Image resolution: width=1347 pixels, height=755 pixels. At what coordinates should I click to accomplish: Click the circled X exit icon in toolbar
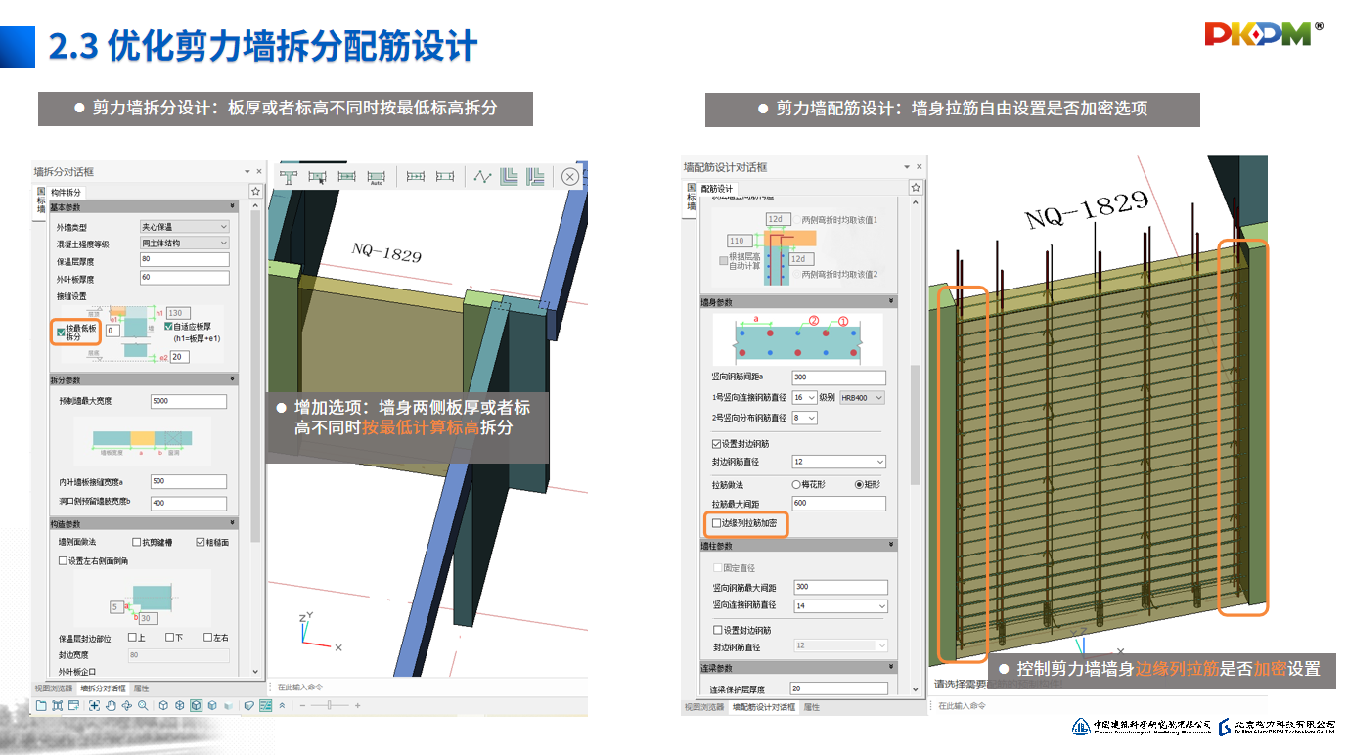[570, 177]
